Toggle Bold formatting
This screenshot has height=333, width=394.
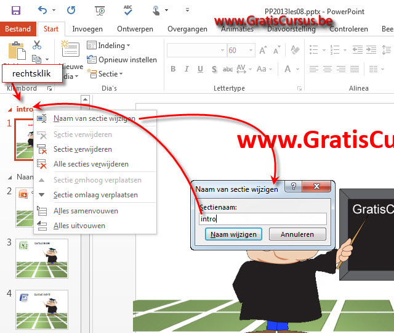tap(173, 69)
